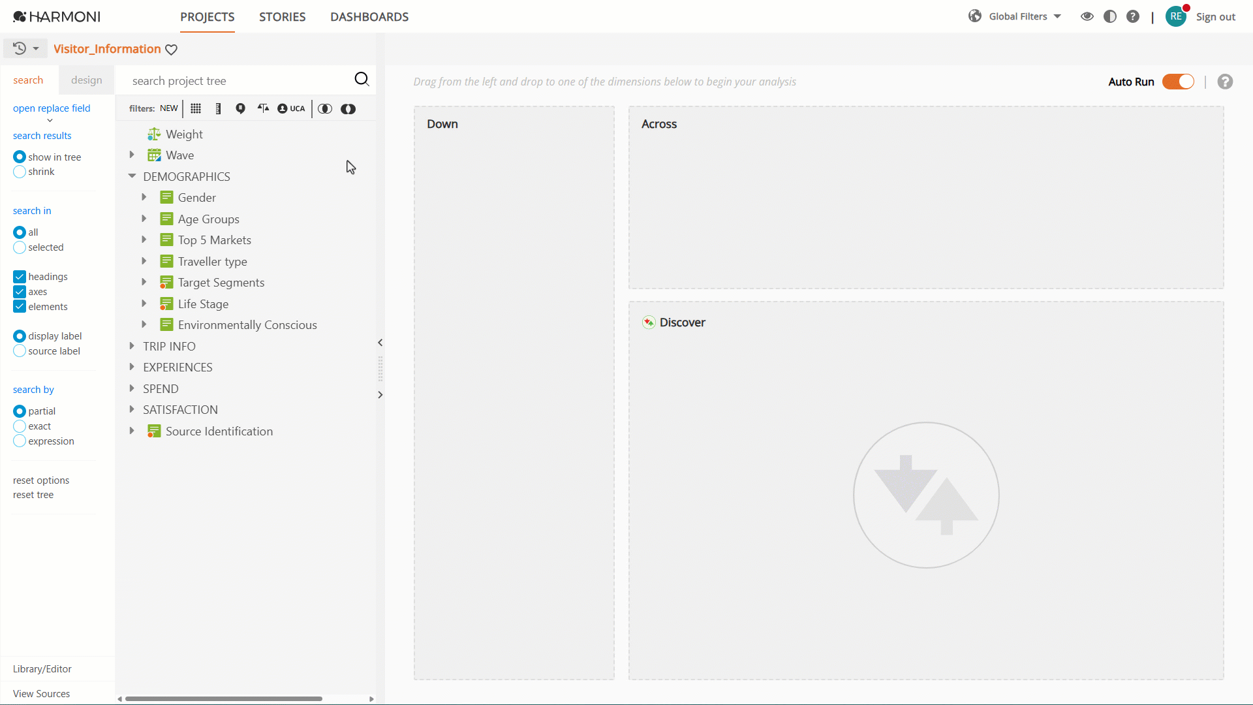Click the intersection filter icon
Viewport: 1253px width, 705px height.
tap(325, 108)
